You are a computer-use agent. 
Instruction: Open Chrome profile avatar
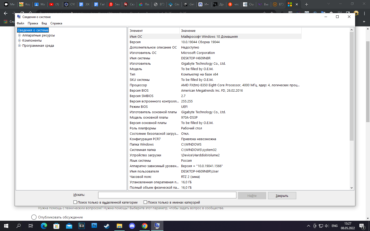356,13
